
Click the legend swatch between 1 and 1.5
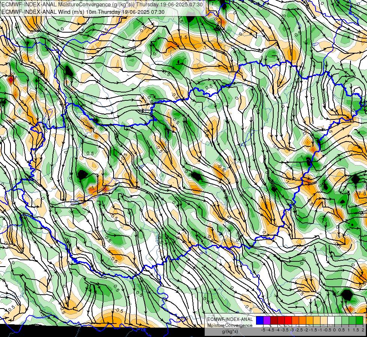coord(352,321)
